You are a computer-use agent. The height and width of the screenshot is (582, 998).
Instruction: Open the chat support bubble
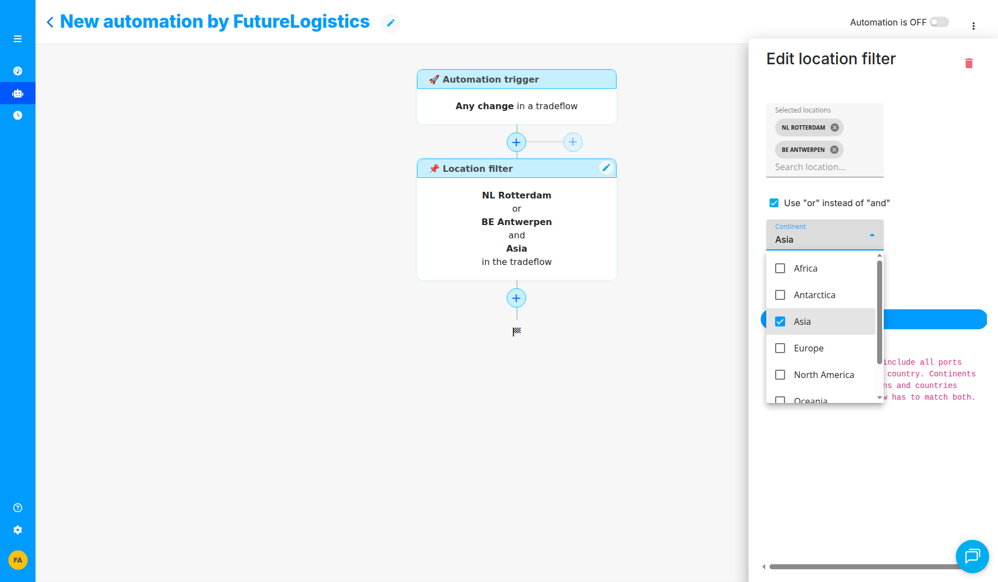(x=972, y=556)
